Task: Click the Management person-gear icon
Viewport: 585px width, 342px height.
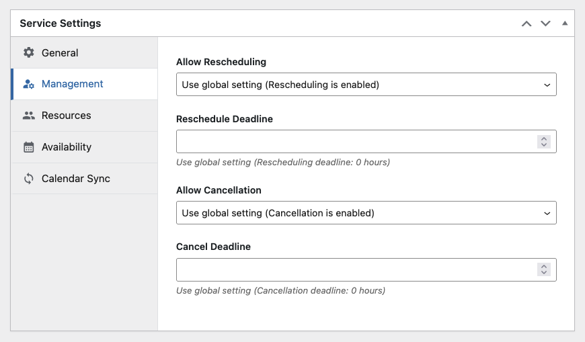Action: pos(29,84)
